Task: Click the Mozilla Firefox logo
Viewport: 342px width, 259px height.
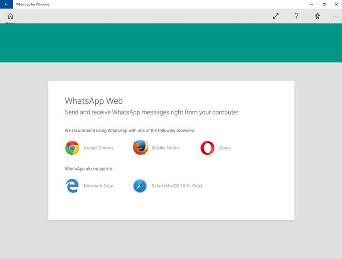Action: tap(141, 147)
